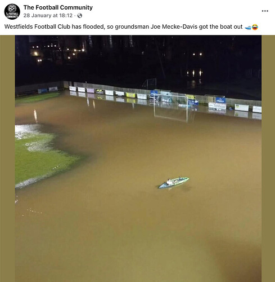Click the kayak floating on the floodwater

(x=173, y=182)
